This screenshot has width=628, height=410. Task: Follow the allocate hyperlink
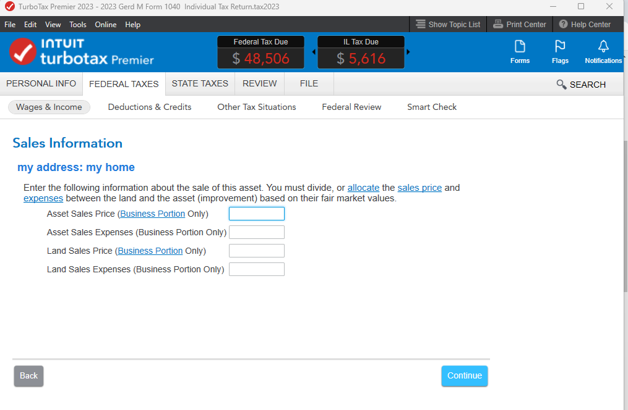point(363,188)
